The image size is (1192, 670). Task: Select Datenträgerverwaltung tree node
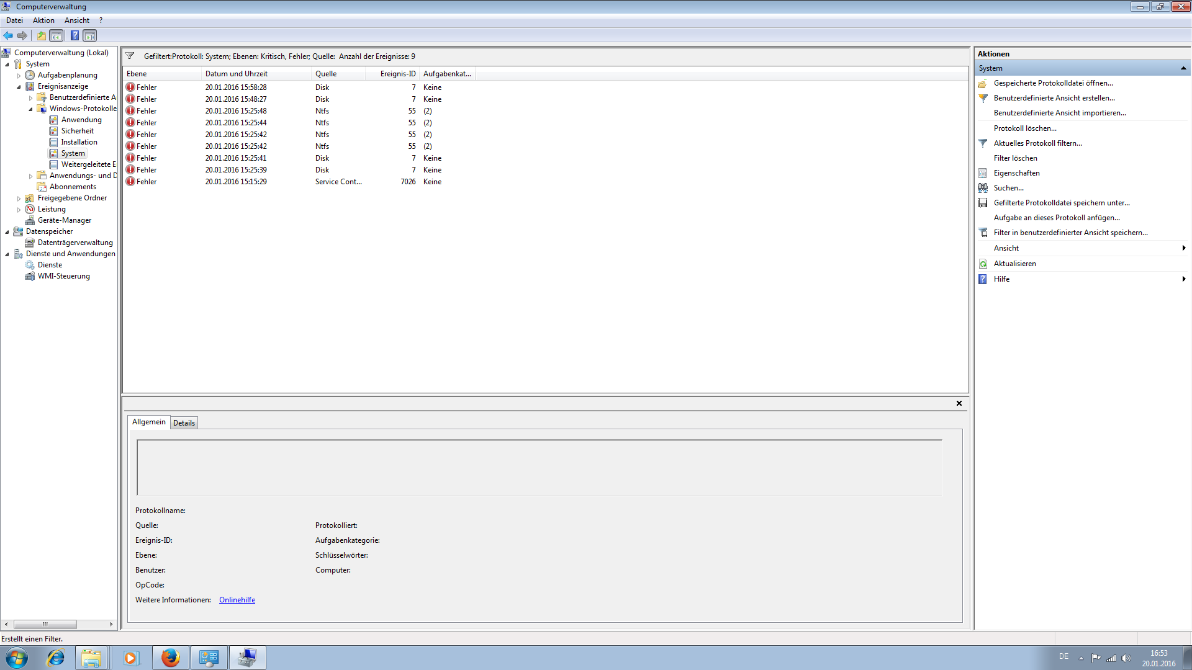(x=75, y=243)
